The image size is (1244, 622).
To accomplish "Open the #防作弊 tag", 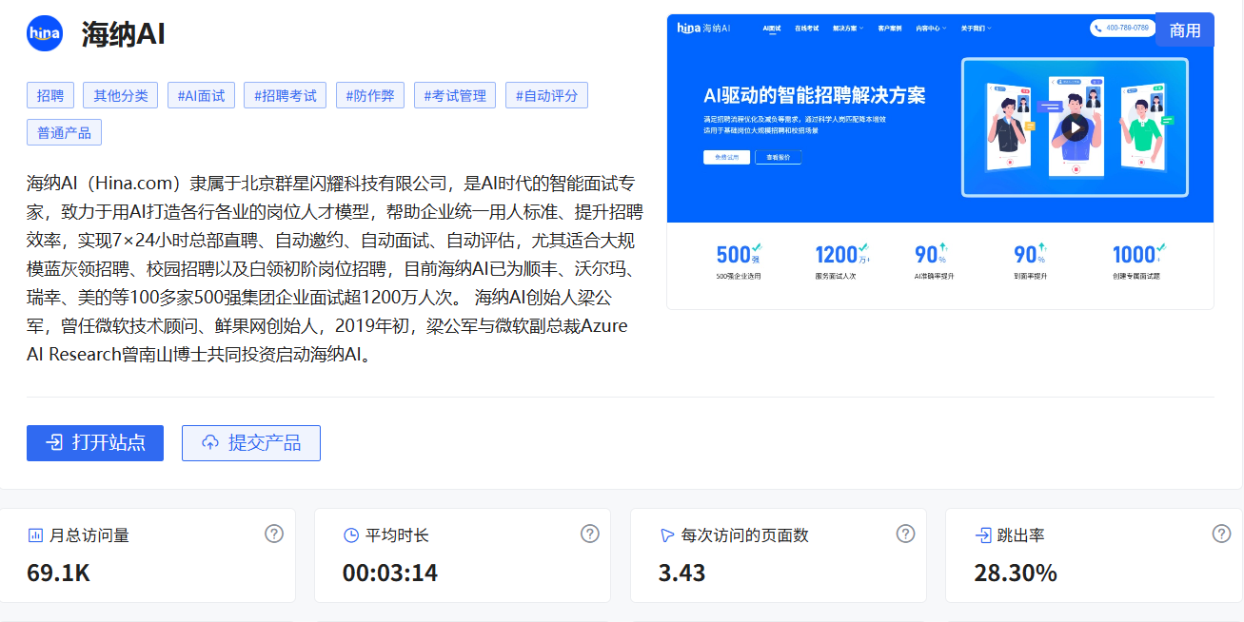I will pos(370,95).
